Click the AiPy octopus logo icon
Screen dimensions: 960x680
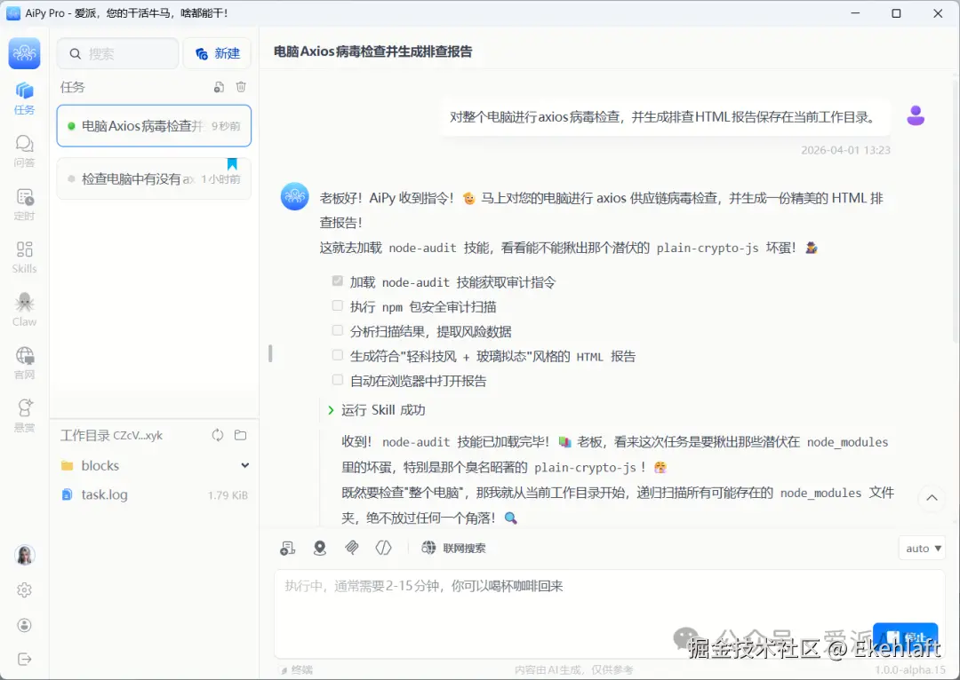[x=24, y=52]
